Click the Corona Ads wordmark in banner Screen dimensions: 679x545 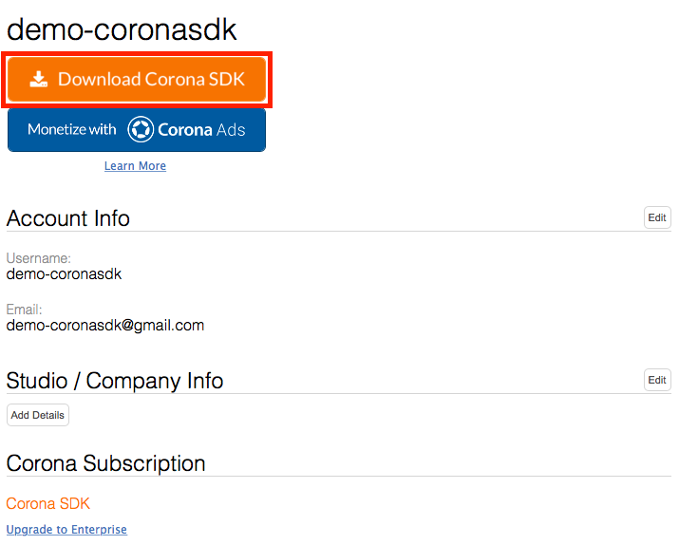click(x=201, y=130)
